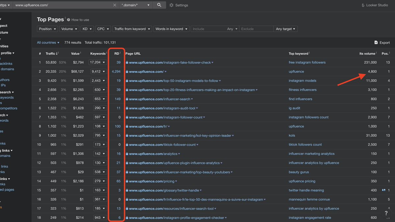Select volume cell 231,000

(x=370, y=62)
